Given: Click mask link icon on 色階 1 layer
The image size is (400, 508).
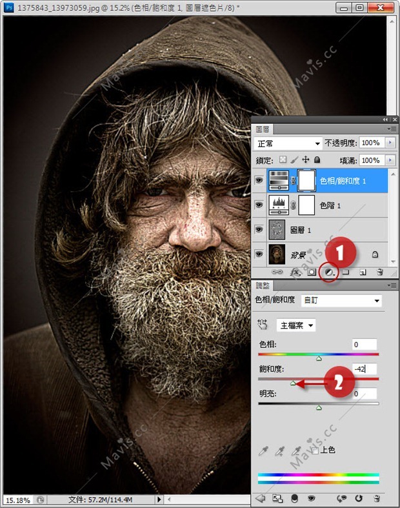Looking at the screenshot, I should coord(293,205).
